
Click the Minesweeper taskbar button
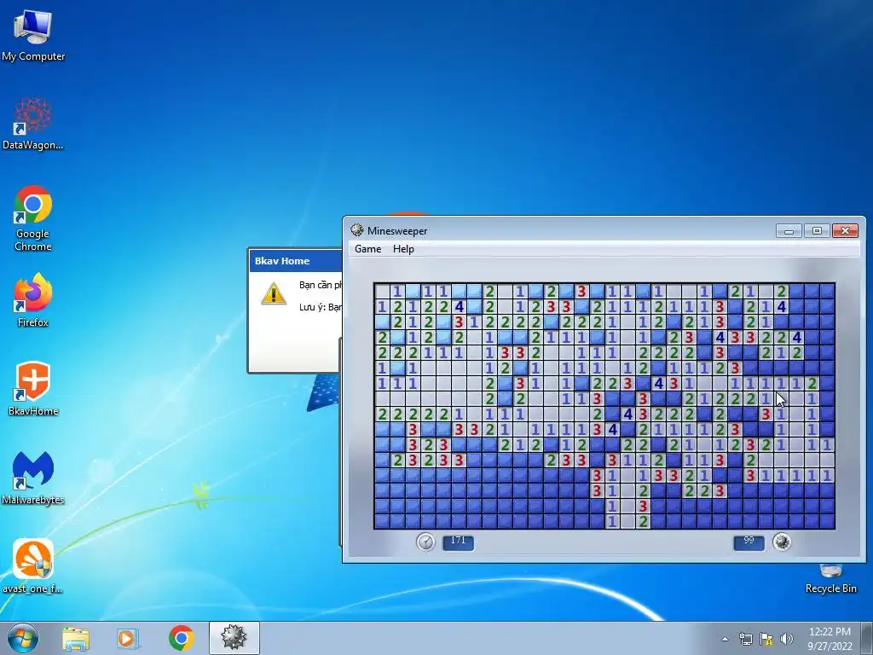pyautogui.click(x=234, y=638)
